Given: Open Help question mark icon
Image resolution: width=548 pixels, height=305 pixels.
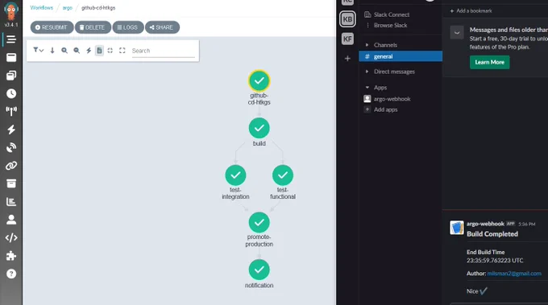Looking at the screenshot, I should coord(11,274).
